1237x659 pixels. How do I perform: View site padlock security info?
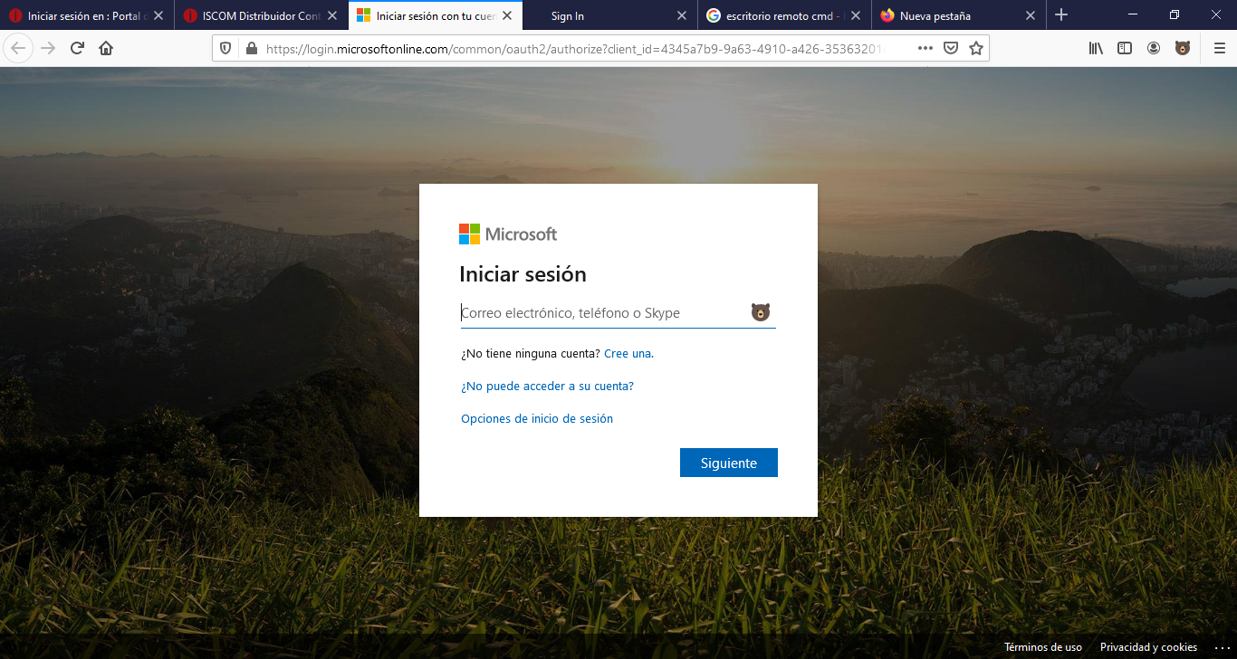click(x=251, y=48)
